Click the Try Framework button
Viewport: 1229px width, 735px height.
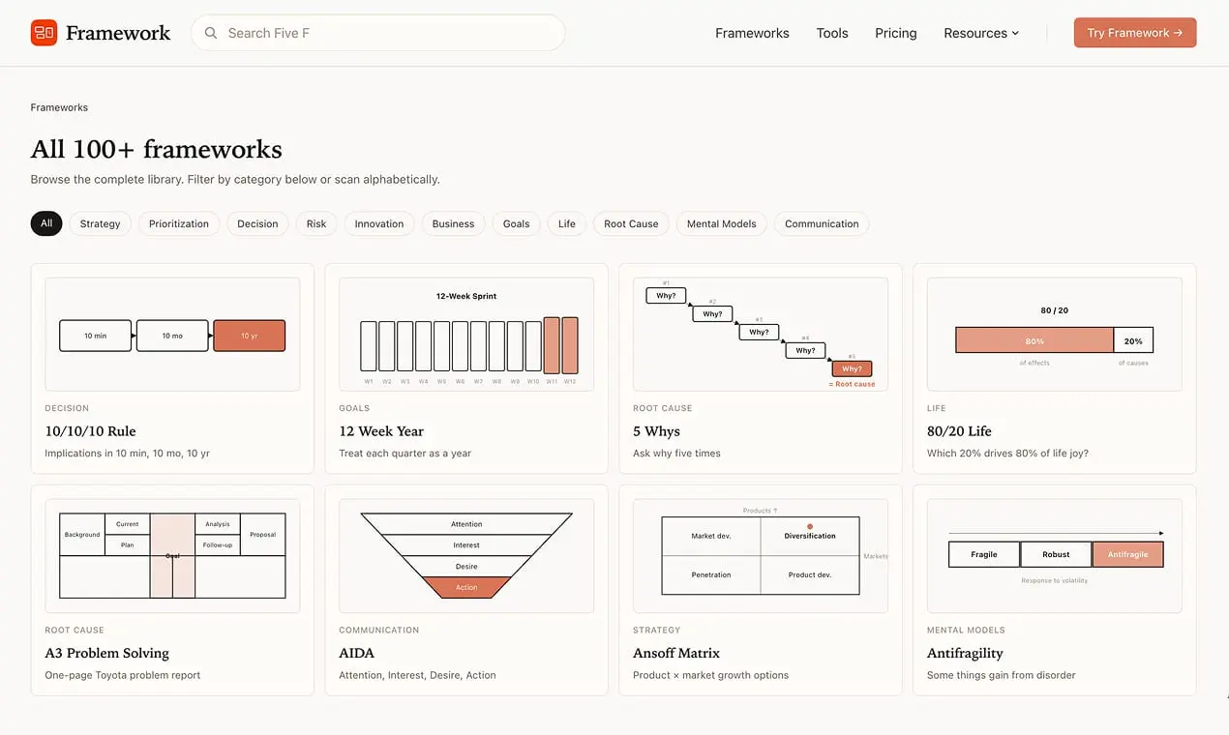[1135, 33]
